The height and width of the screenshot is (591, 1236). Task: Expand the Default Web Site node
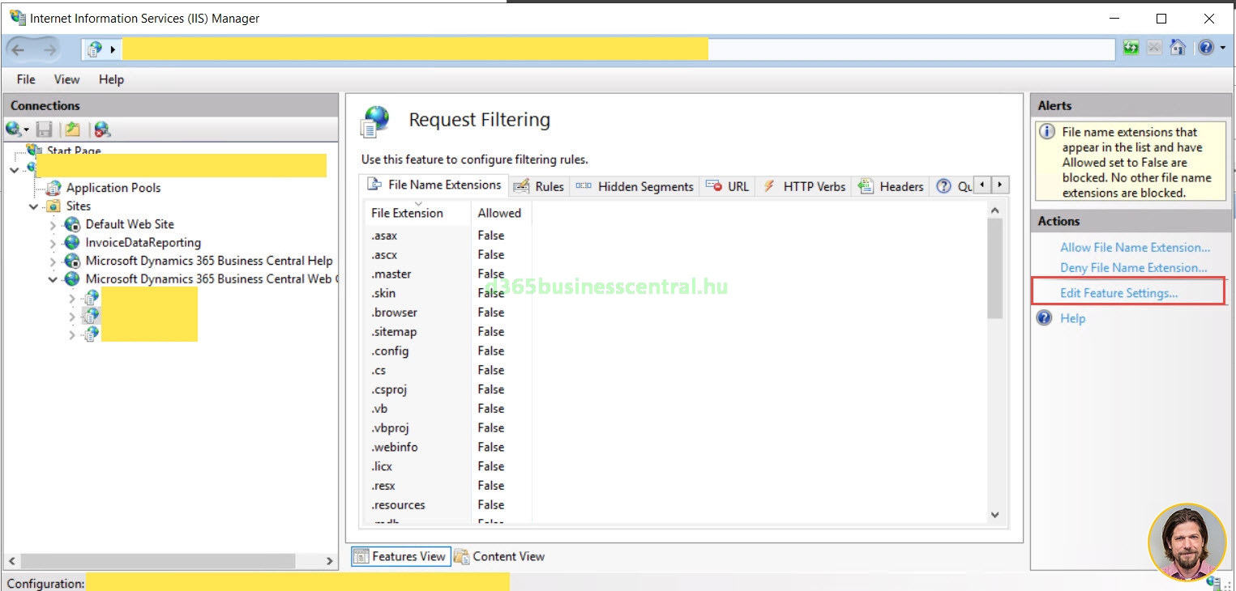[x=53, y=224]
